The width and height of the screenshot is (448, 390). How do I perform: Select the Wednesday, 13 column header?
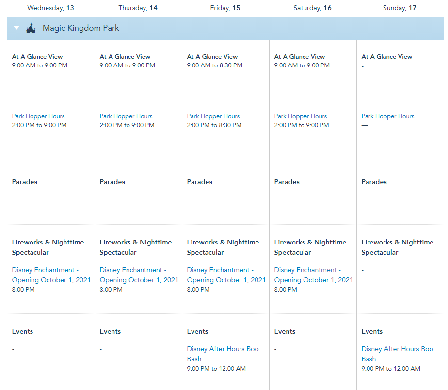tap(50, 8)
